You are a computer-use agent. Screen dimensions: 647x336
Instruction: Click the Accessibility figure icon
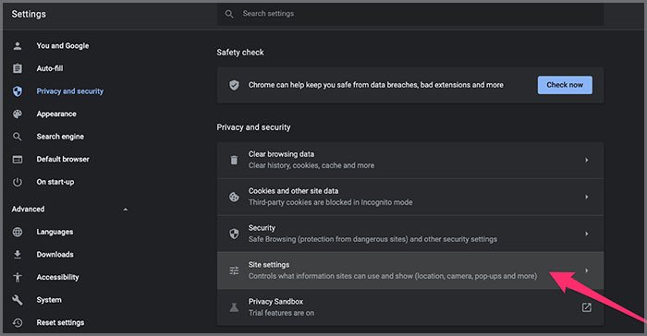point(18,277)
